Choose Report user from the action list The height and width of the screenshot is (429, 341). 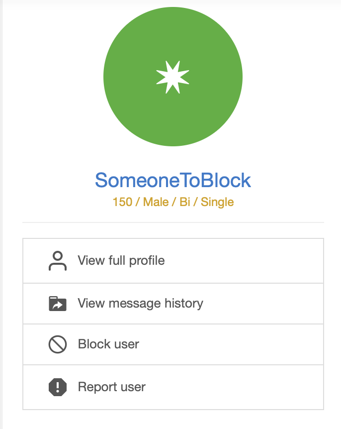pyautogui.click(x=111, y=387)
